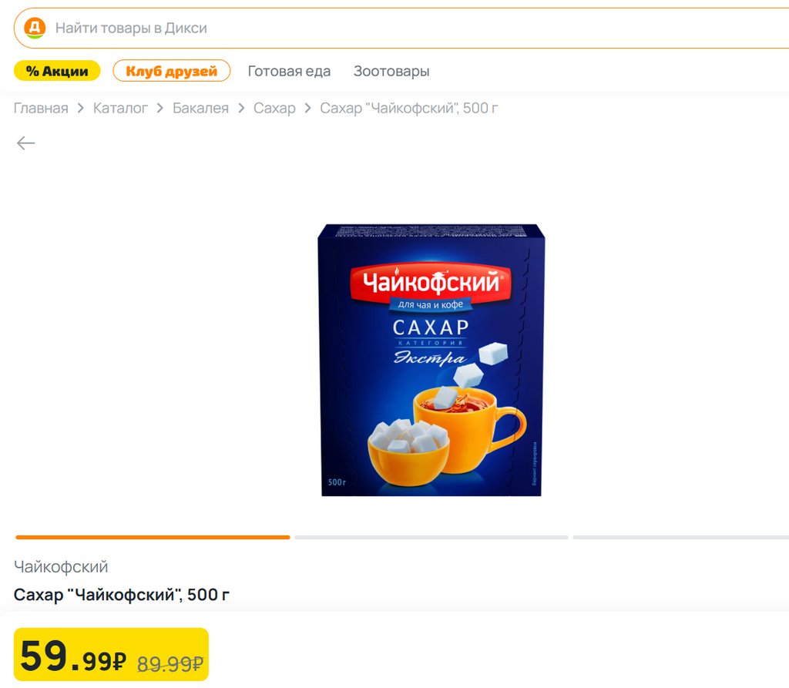Select third image gallery indicator bar
The height and width of the screenshot is (688, 789).
(x=681, y=537)
